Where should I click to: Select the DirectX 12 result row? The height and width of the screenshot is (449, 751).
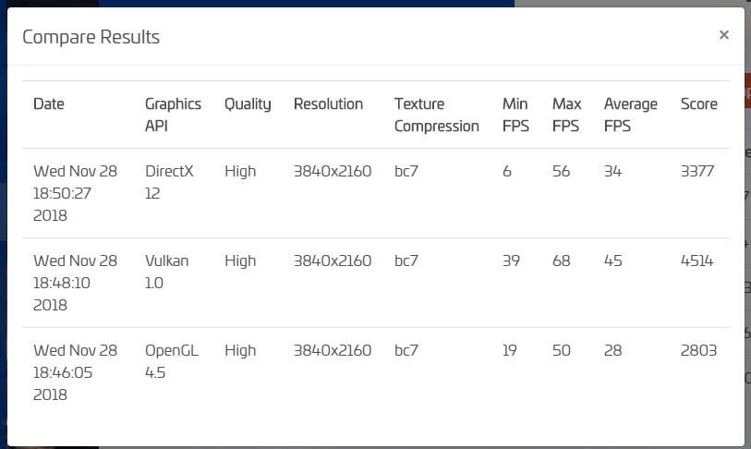pyautogui.click(x=376, y=193)
